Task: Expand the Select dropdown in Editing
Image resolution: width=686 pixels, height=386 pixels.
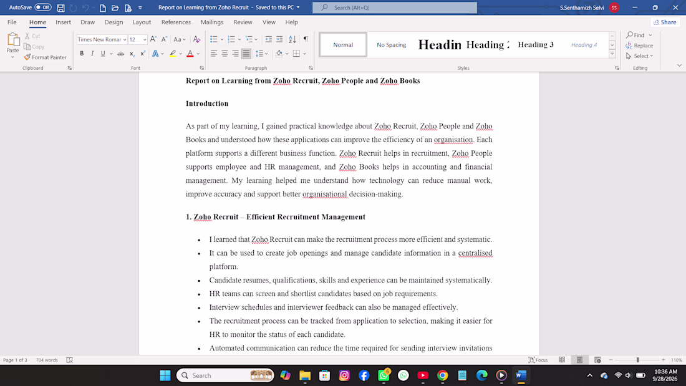Action: pos(640,56)
